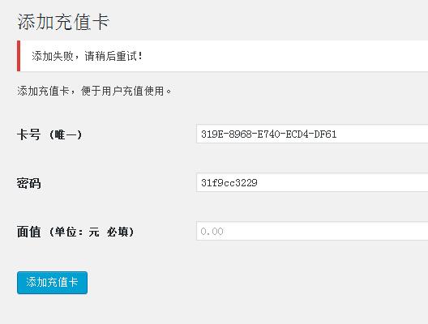Place cursor in card number 319E-8968-E740-ECD4-DF61
This screenshot has height=324, width=428.
coord(268,134)
